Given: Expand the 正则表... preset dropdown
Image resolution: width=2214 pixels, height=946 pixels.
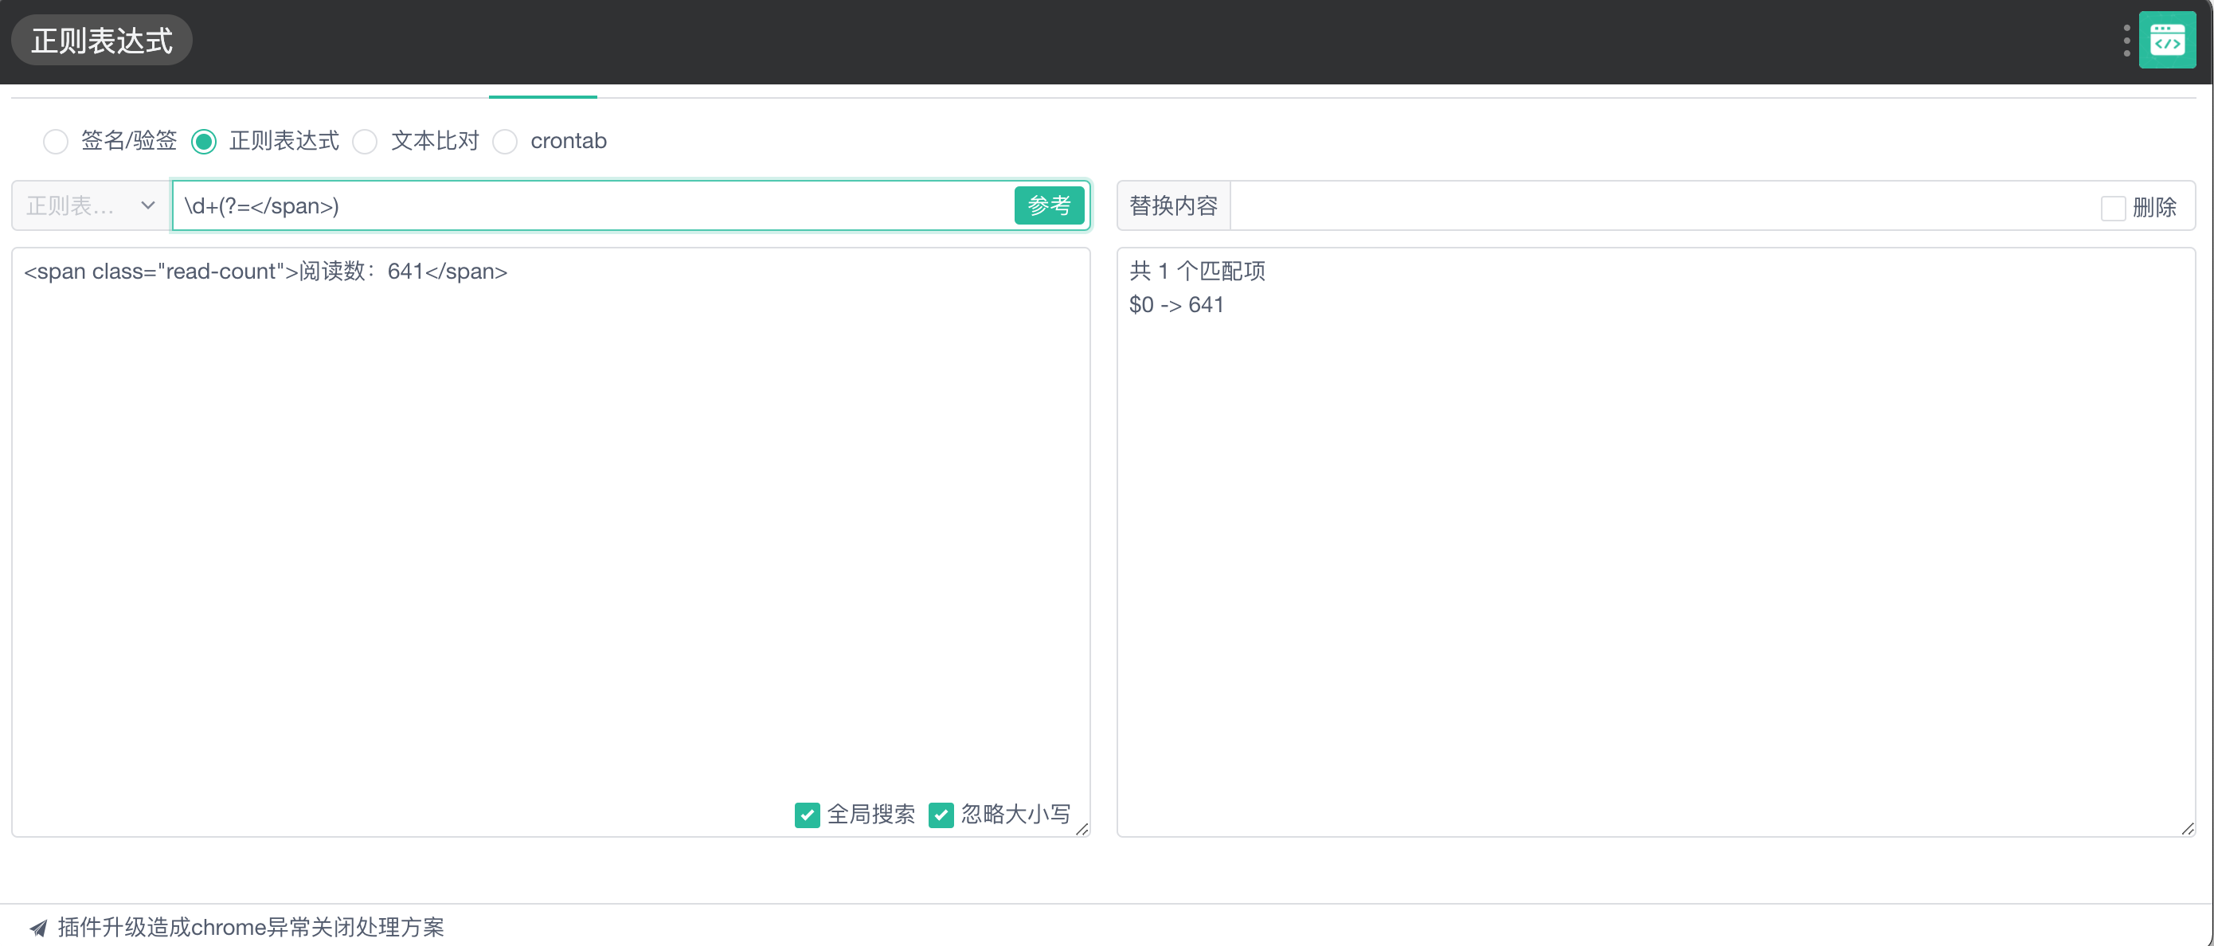Looking at the screenshot, I should coord(70,205).
